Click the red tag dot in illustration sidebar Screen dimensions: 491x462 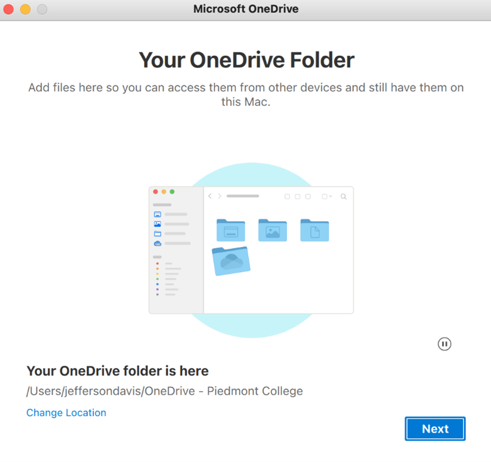coord(157,263)
